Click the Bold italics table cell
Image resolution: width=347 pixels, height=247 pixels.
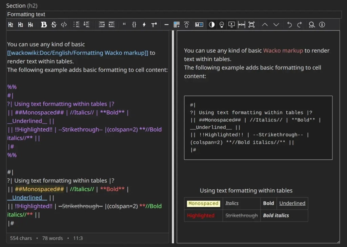click(x=284, y=215)
